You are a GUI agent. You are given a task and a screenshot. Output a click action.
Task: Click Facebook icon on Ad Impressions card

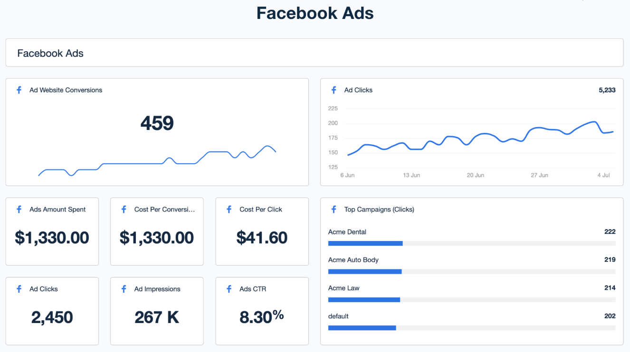tap(124, 289)
